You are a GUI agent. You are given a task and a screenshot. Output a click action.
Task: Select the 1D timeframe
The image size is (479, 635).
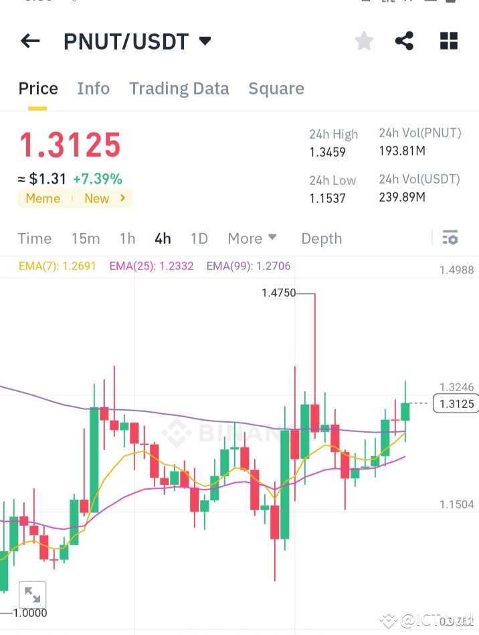coord(199,238)
